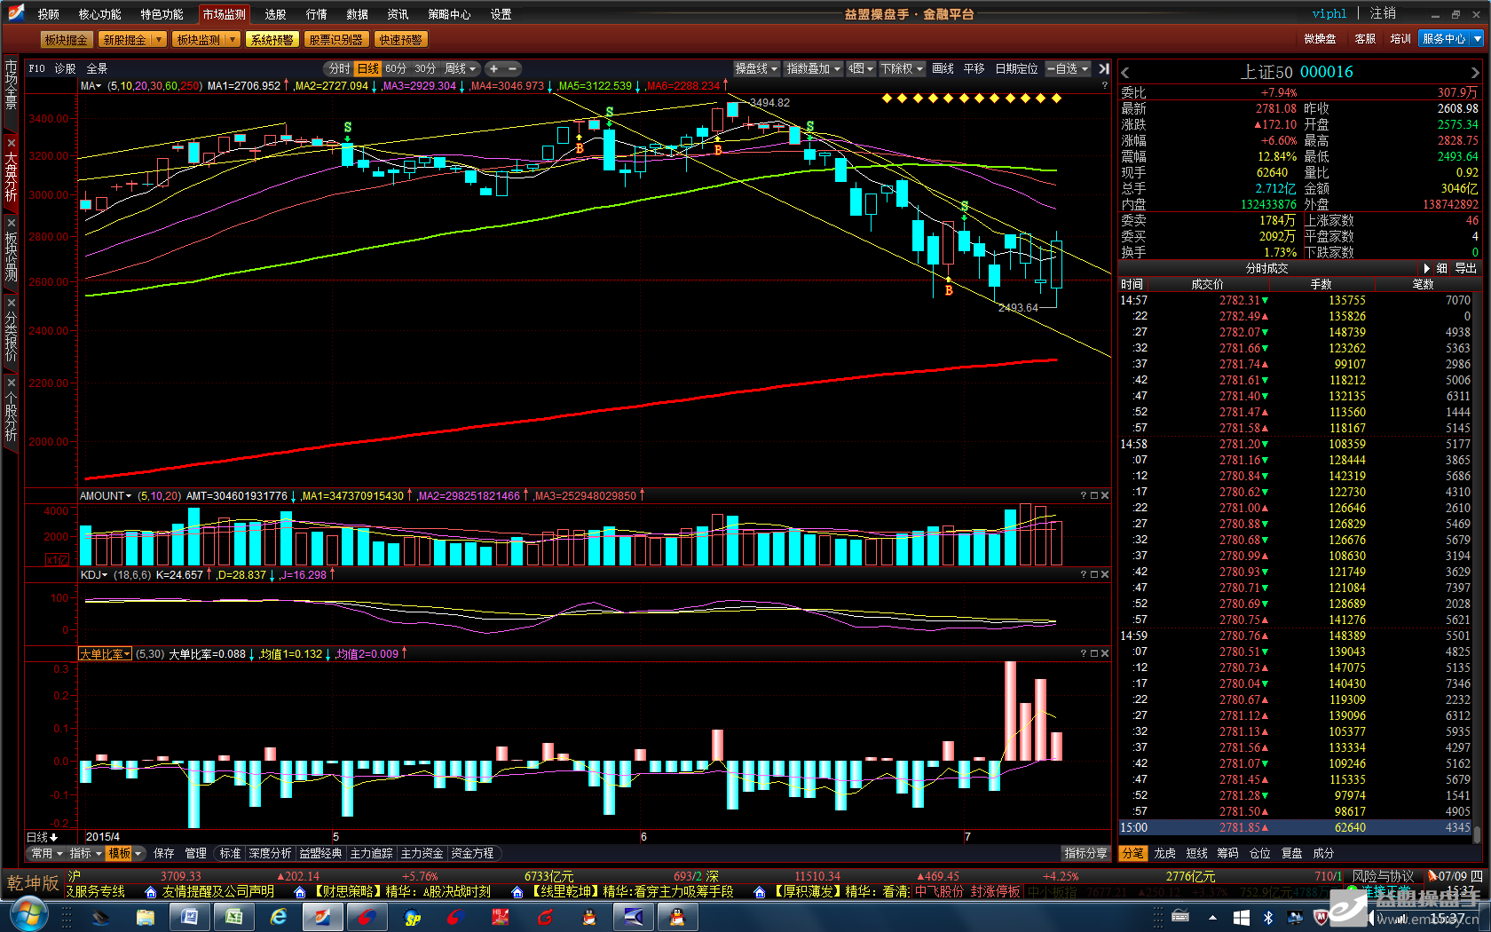Go to next stock with right arrow
Viewport: 1491px width, 932px height.
tap(1475, 73)
